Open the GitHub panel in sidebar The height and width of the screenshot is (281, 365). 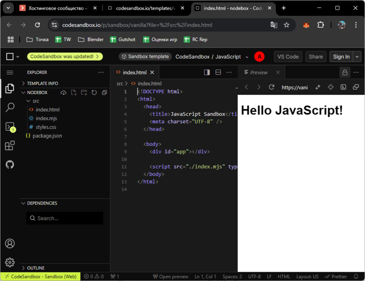10,164
